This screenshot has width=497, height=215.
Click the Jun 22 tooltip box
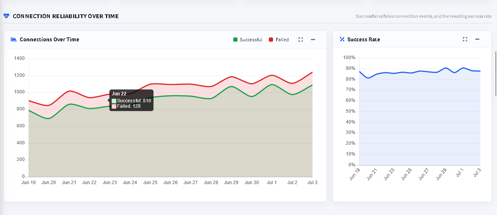pos(132,100)
